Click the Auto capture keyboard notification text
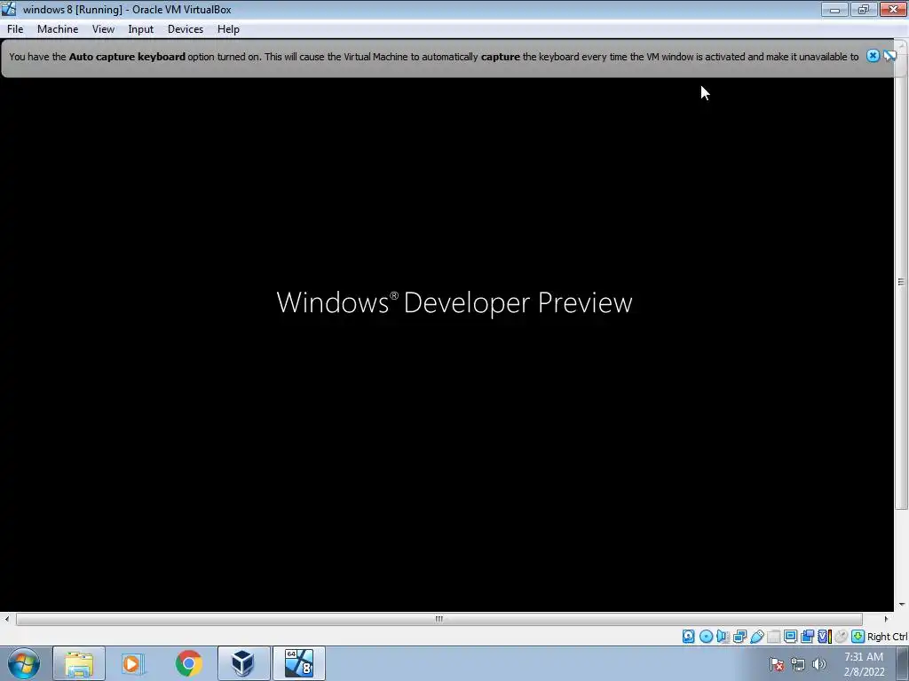The width and height of the screenshot is (909, 681). [x=433, y=57]
